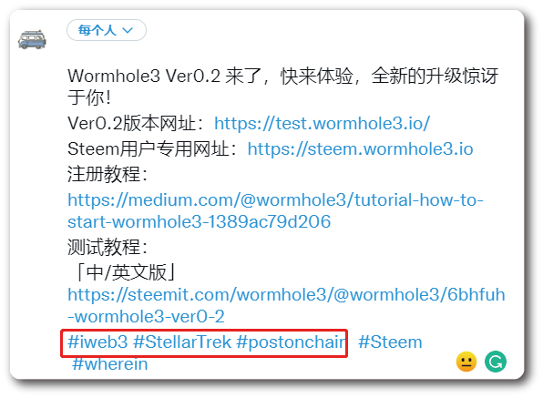This screenshot has width=543, height=398.
Task: Click the start-wormhole3-1389ac79d206 link line
Action: (x=200, y=221)
